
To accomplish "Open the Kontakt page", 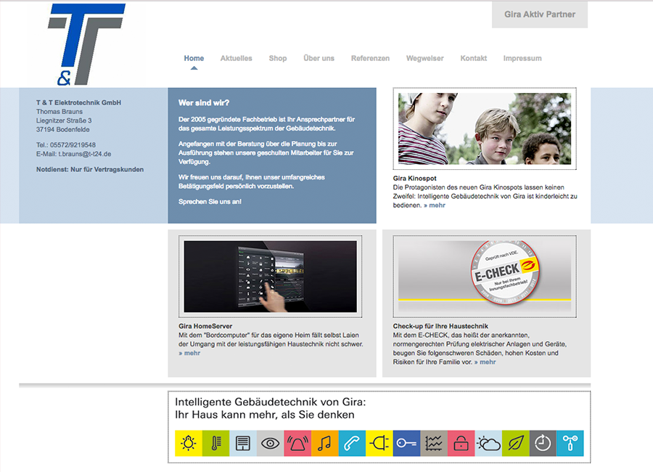I will (474, 58).
